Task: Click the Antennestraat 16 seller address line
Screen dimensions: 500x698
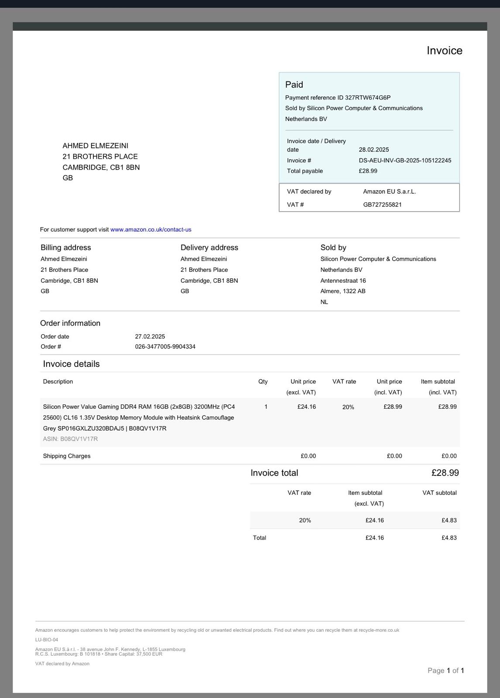Action: point(343,281)
